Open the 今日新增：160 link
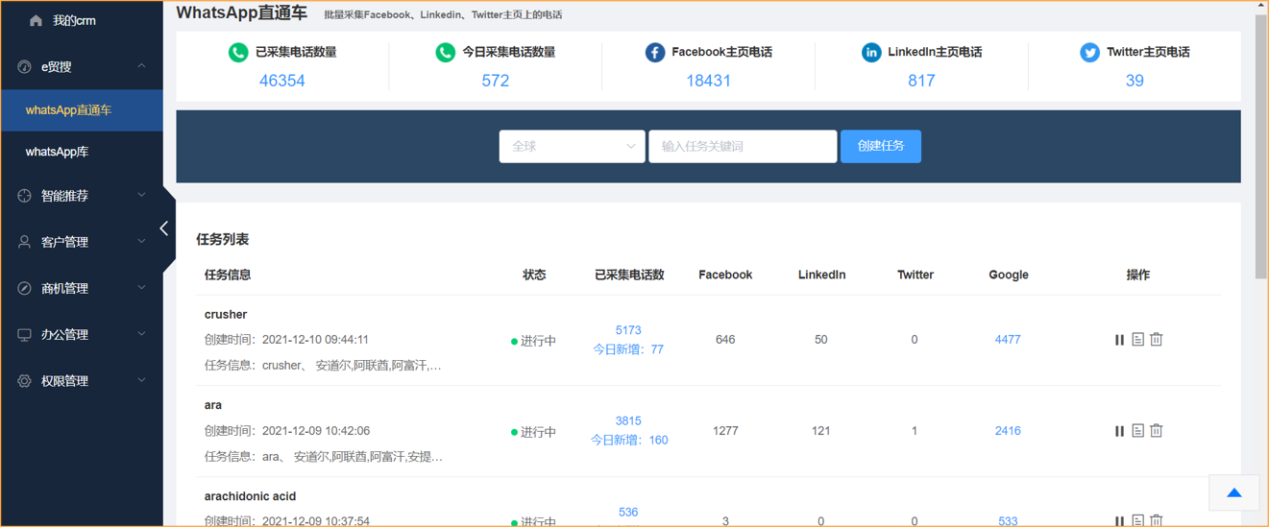 629,441
